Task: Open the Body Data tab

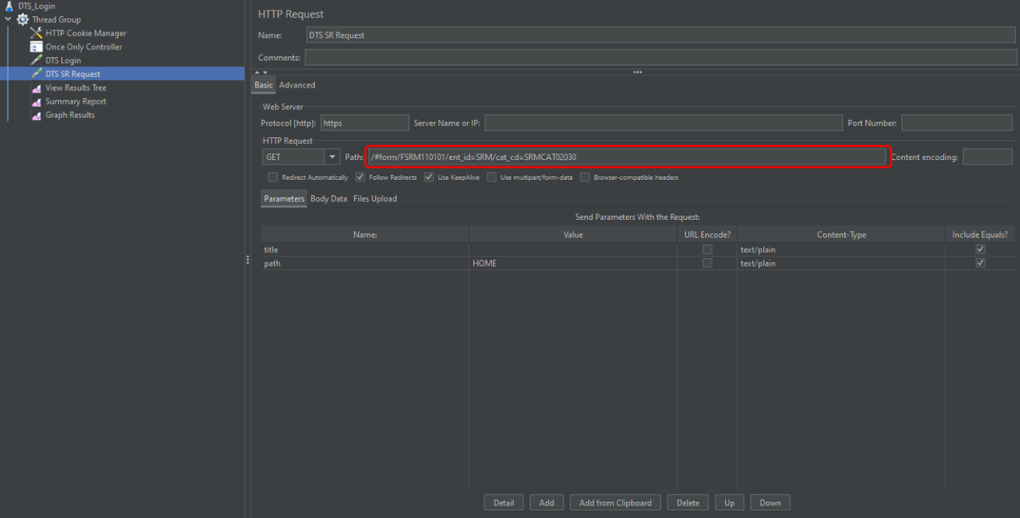Action: pyautogui.click(x=328, y=198)
